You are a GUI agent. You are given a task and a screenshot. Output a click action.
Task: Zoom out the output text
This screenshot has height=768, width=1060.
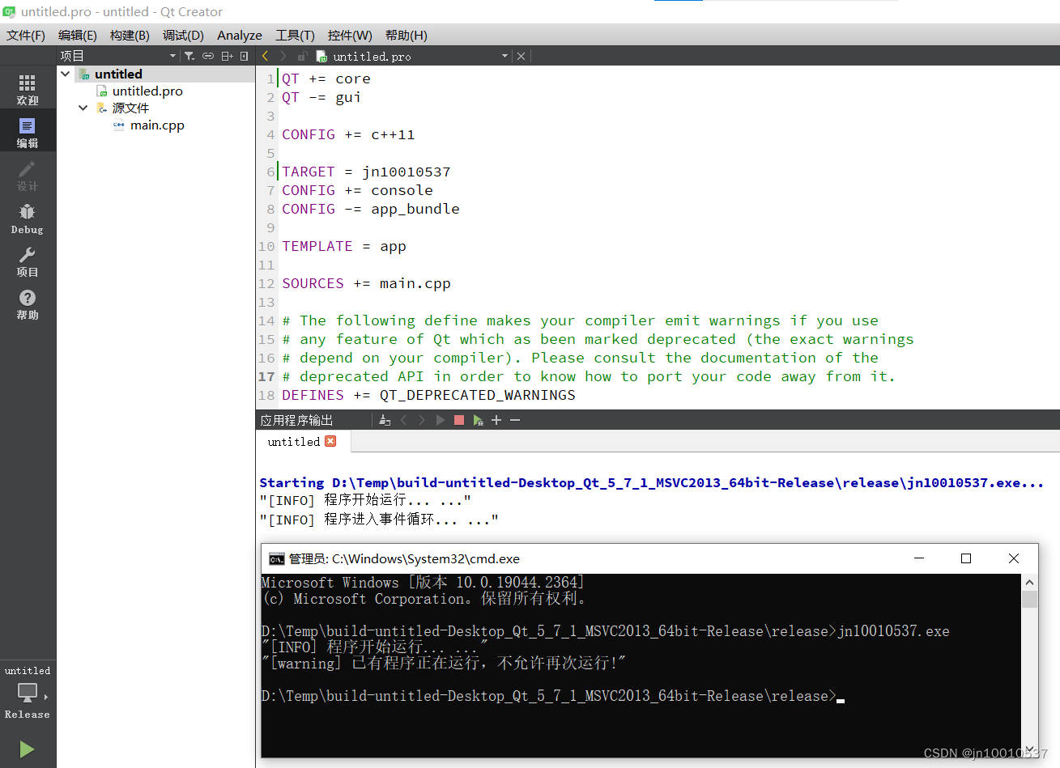(515, 420)
